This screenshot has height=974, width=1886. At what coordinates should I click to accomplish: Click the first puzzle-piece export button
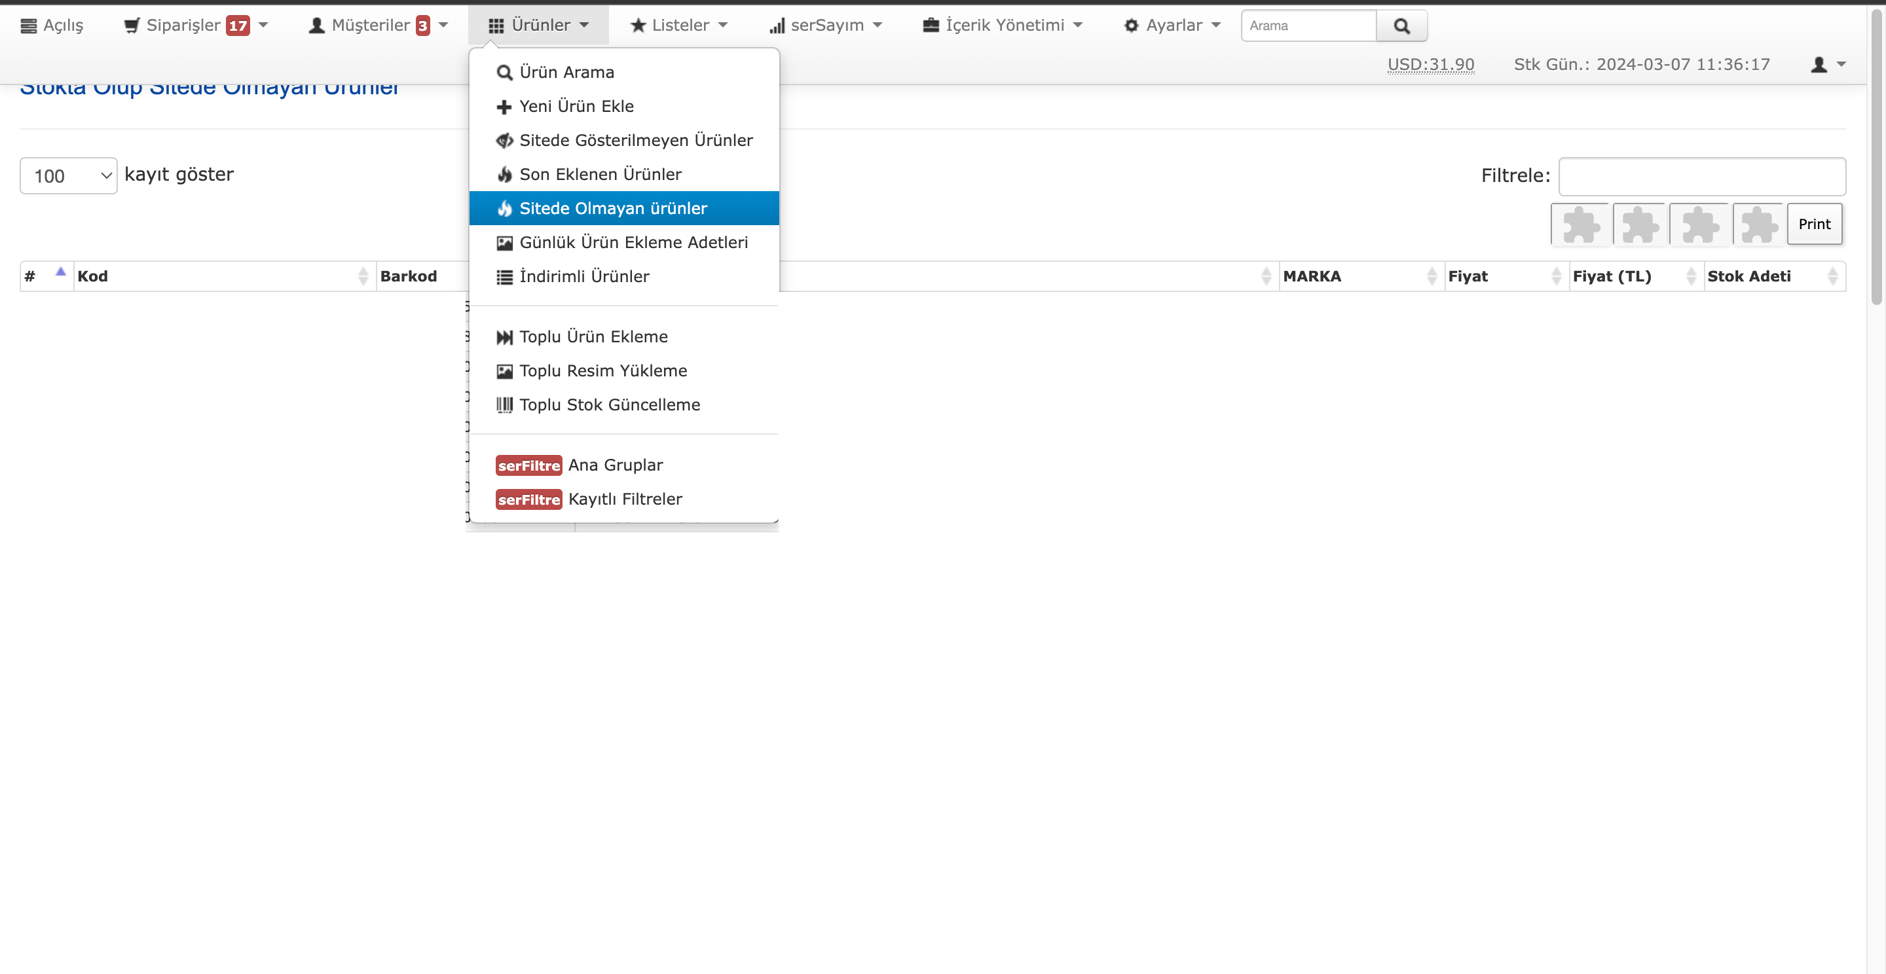tap(1580, 224)
